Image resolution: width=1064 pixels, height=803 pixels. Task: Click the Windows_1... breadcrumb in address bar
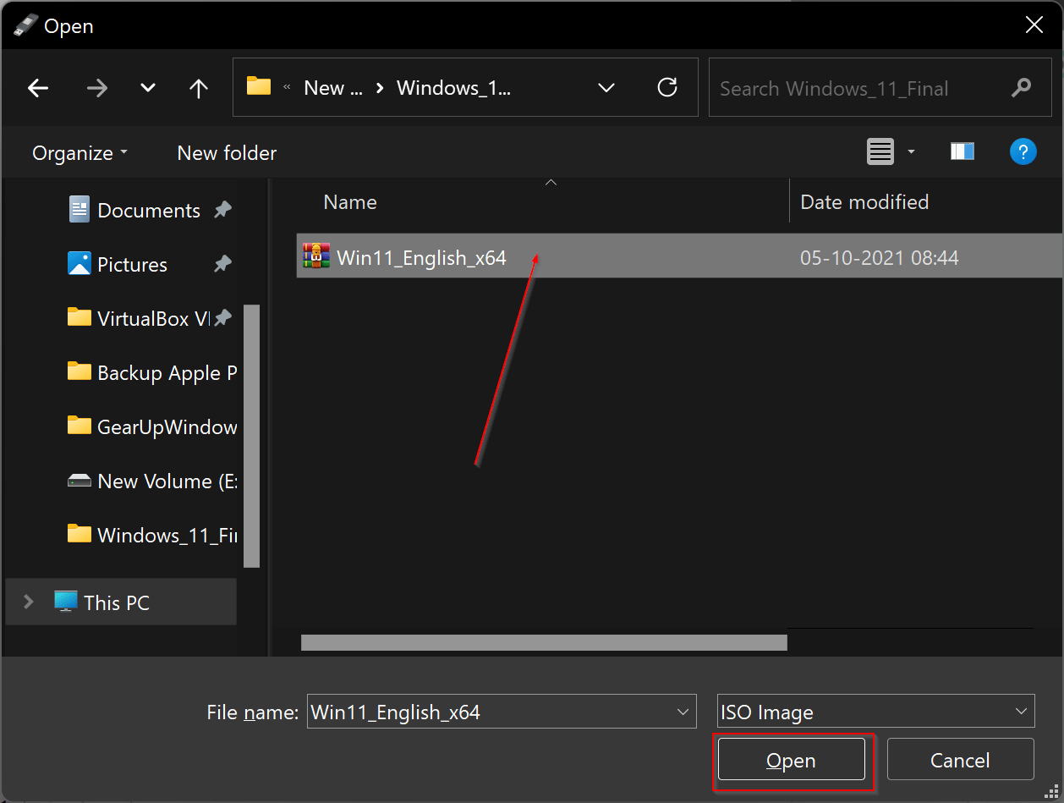tap(454, 87)
